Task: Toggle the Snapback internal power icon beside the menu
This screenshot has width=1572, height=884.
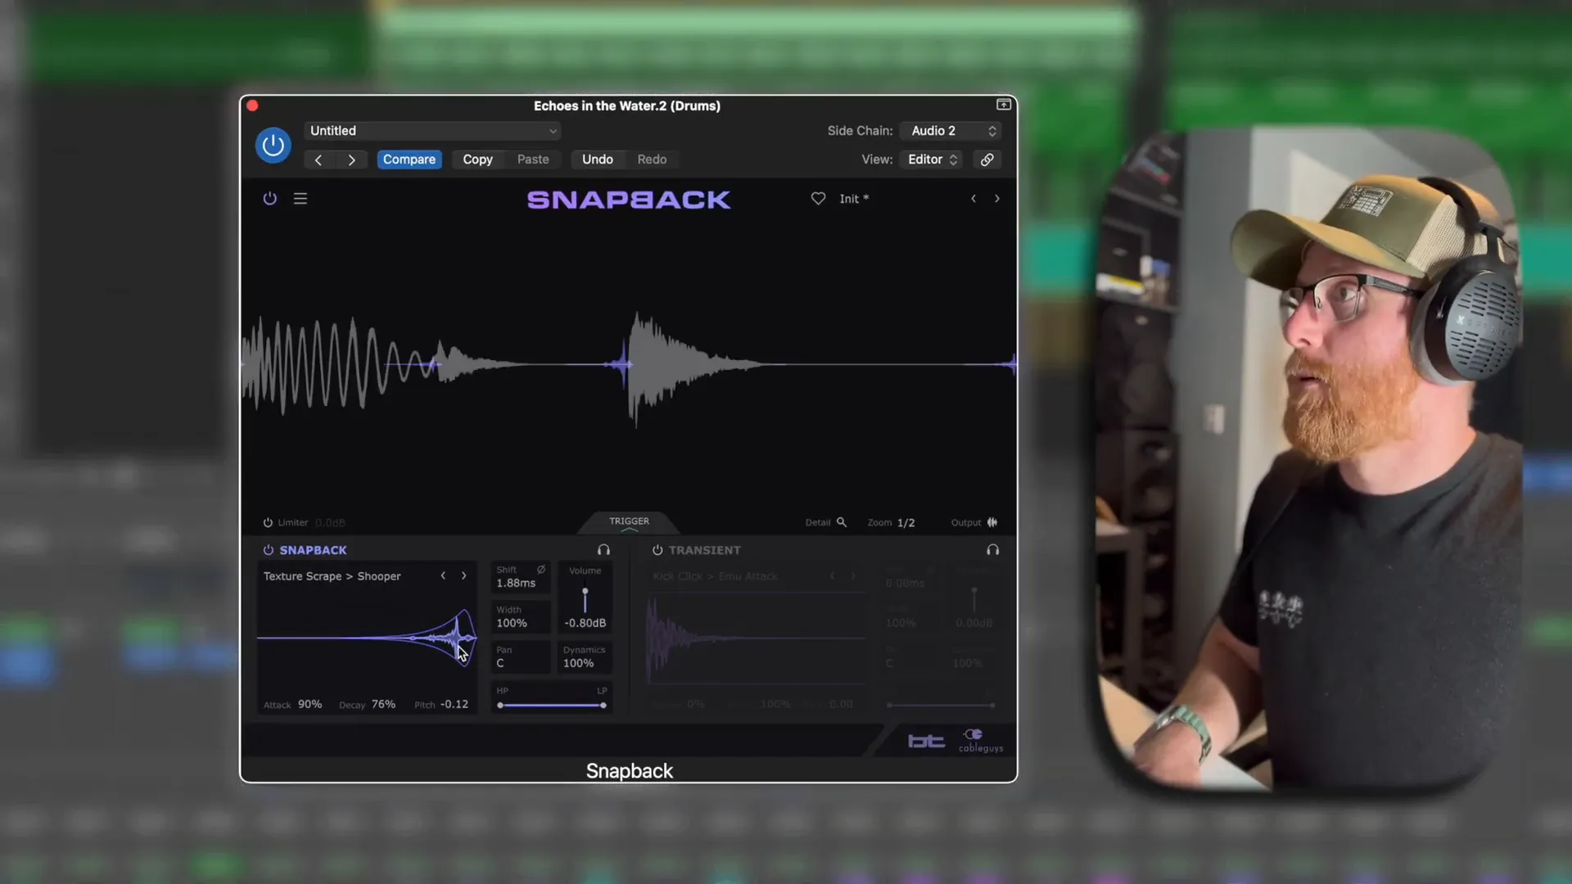Action: click(269, 198)
